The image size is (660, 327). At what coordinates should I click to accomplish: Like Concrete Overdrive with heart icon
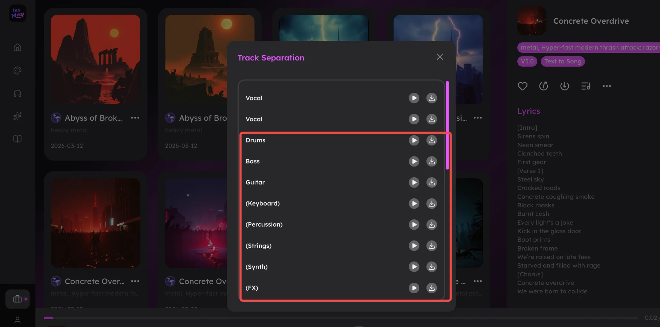click(522, 86)
